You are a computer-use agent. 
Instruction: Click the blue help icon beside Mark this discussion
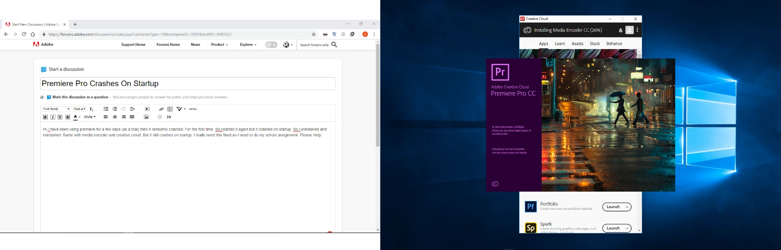49,97
